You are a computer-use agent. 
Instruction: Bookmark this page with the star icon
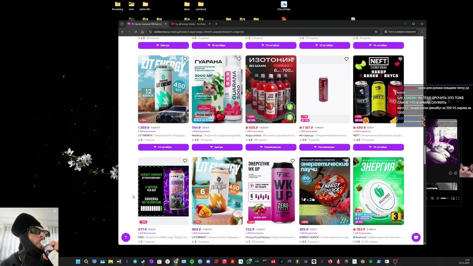pos(376,32)
